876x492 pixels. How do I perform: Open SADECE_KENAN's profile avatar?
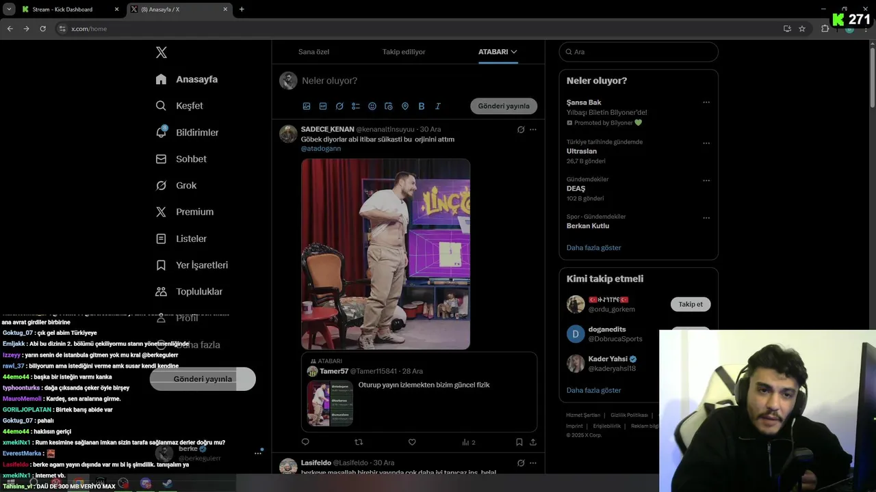click(288, 133)
